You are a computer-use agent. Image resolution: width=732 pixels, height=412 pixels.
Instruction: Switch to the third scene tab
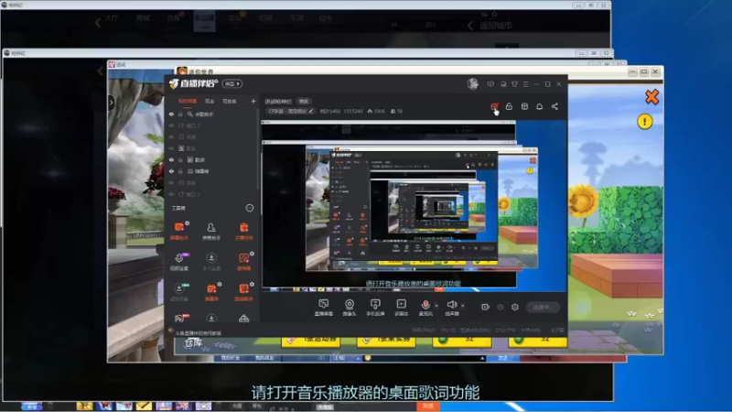pyautogui.click(x=230, y=101)
